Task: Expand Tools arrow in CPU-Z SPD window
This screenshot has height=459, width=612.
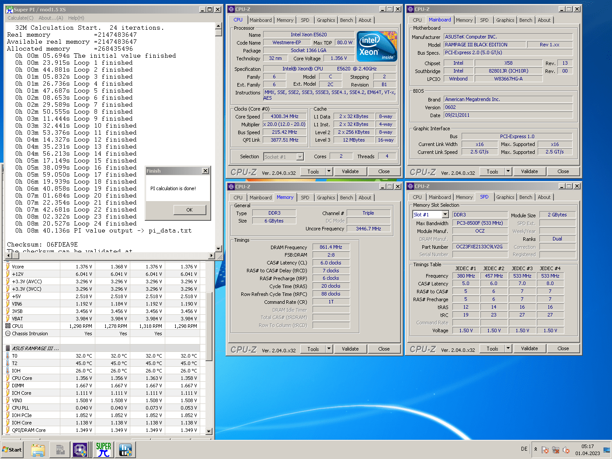Action: (508, 348)
